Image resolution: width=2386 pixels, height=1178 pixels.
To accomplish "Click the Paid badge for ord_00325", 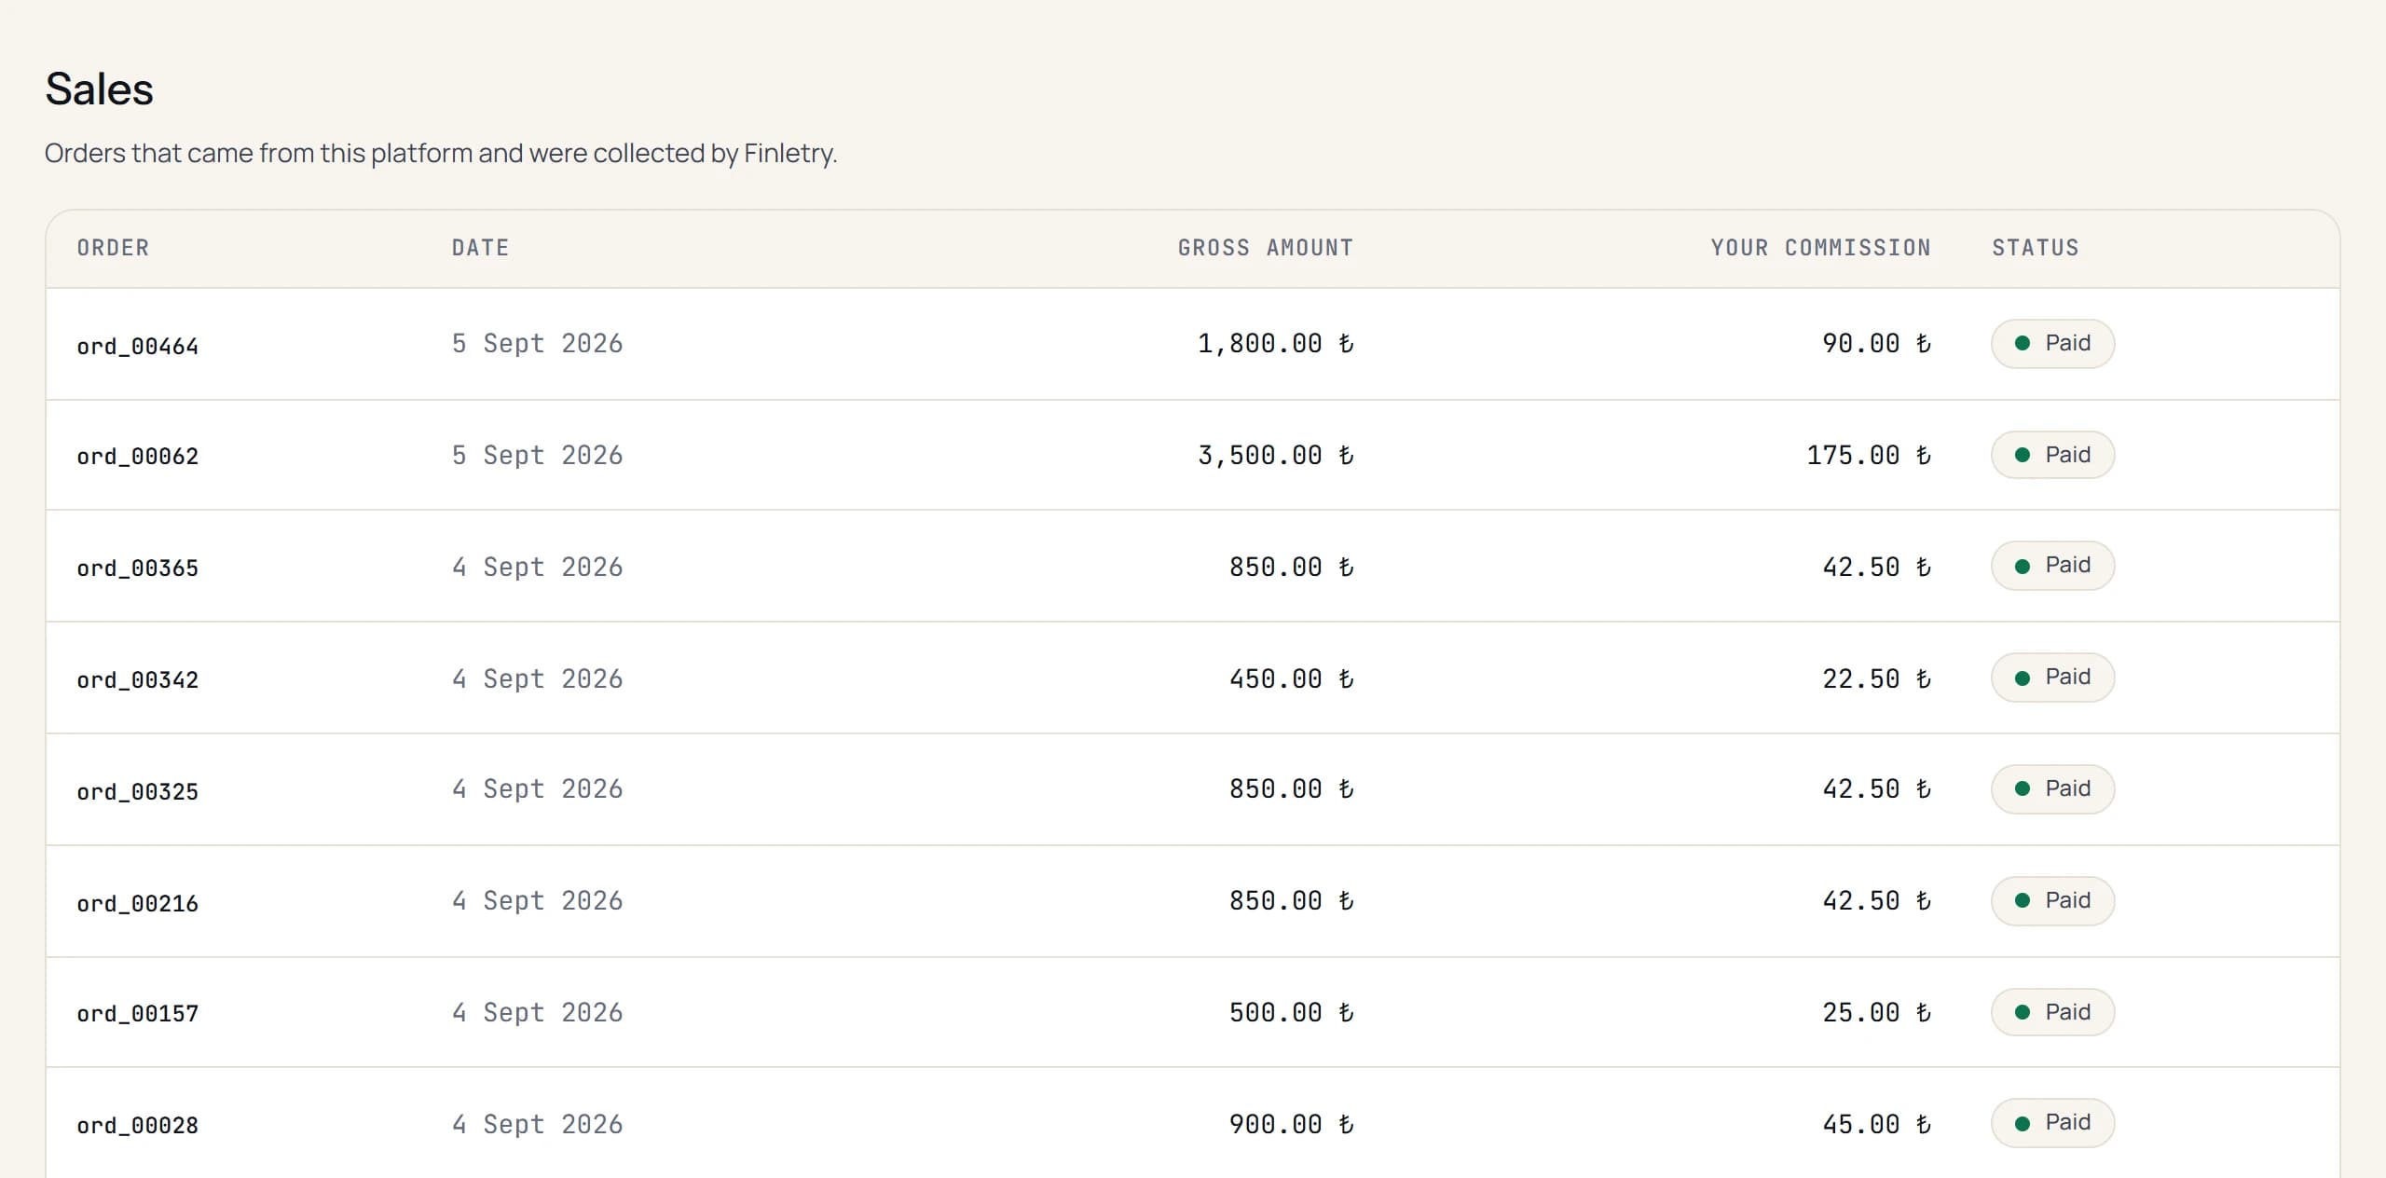I will coord(2052,789).
